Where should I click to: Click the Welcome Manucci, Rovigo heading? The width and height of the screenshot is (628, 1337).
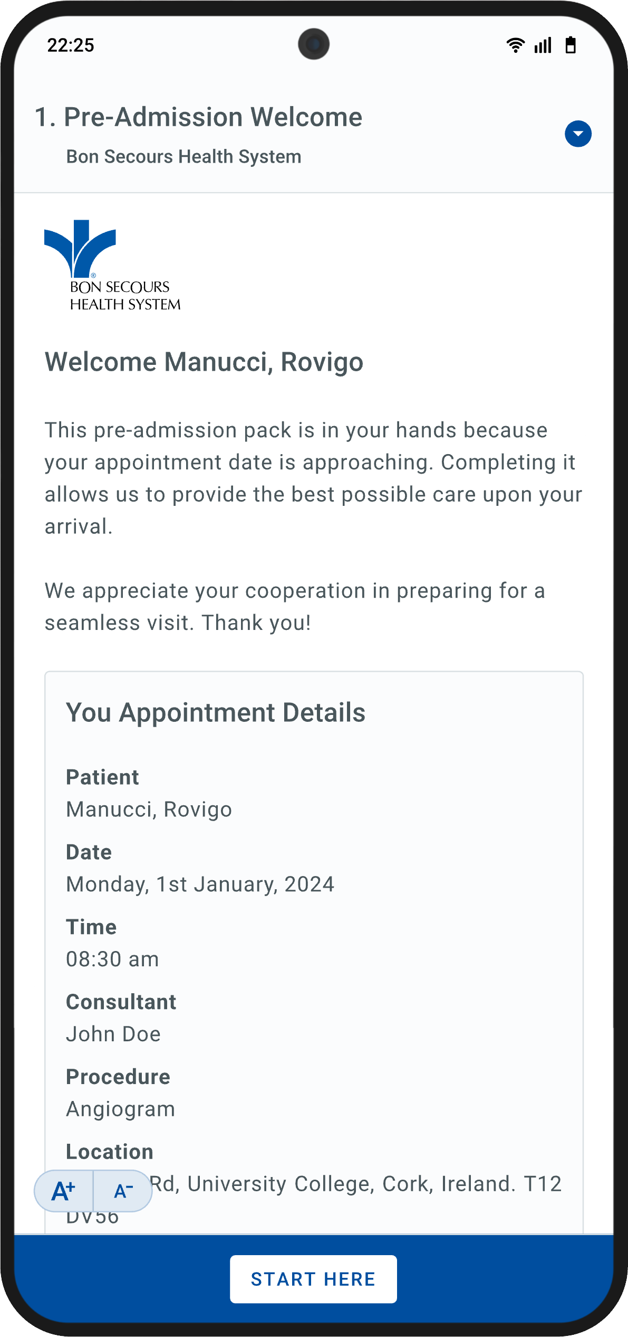point(204,362)
